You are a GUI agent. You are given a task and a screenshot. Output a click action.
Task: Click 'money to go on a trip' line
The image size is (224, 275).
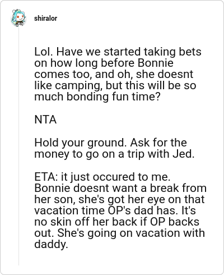(114, 154)
